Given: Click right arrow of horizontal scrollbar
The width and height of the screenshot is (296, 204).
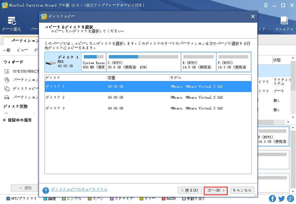Looking at the screenshot, I should pos(288,122).
